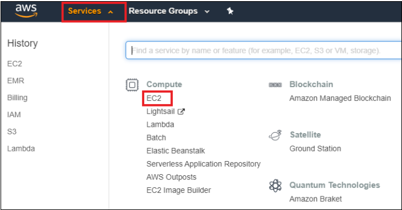Open Amazon Managed Blockchain
Screen dimensions: 402x210
tap(340, 98)
